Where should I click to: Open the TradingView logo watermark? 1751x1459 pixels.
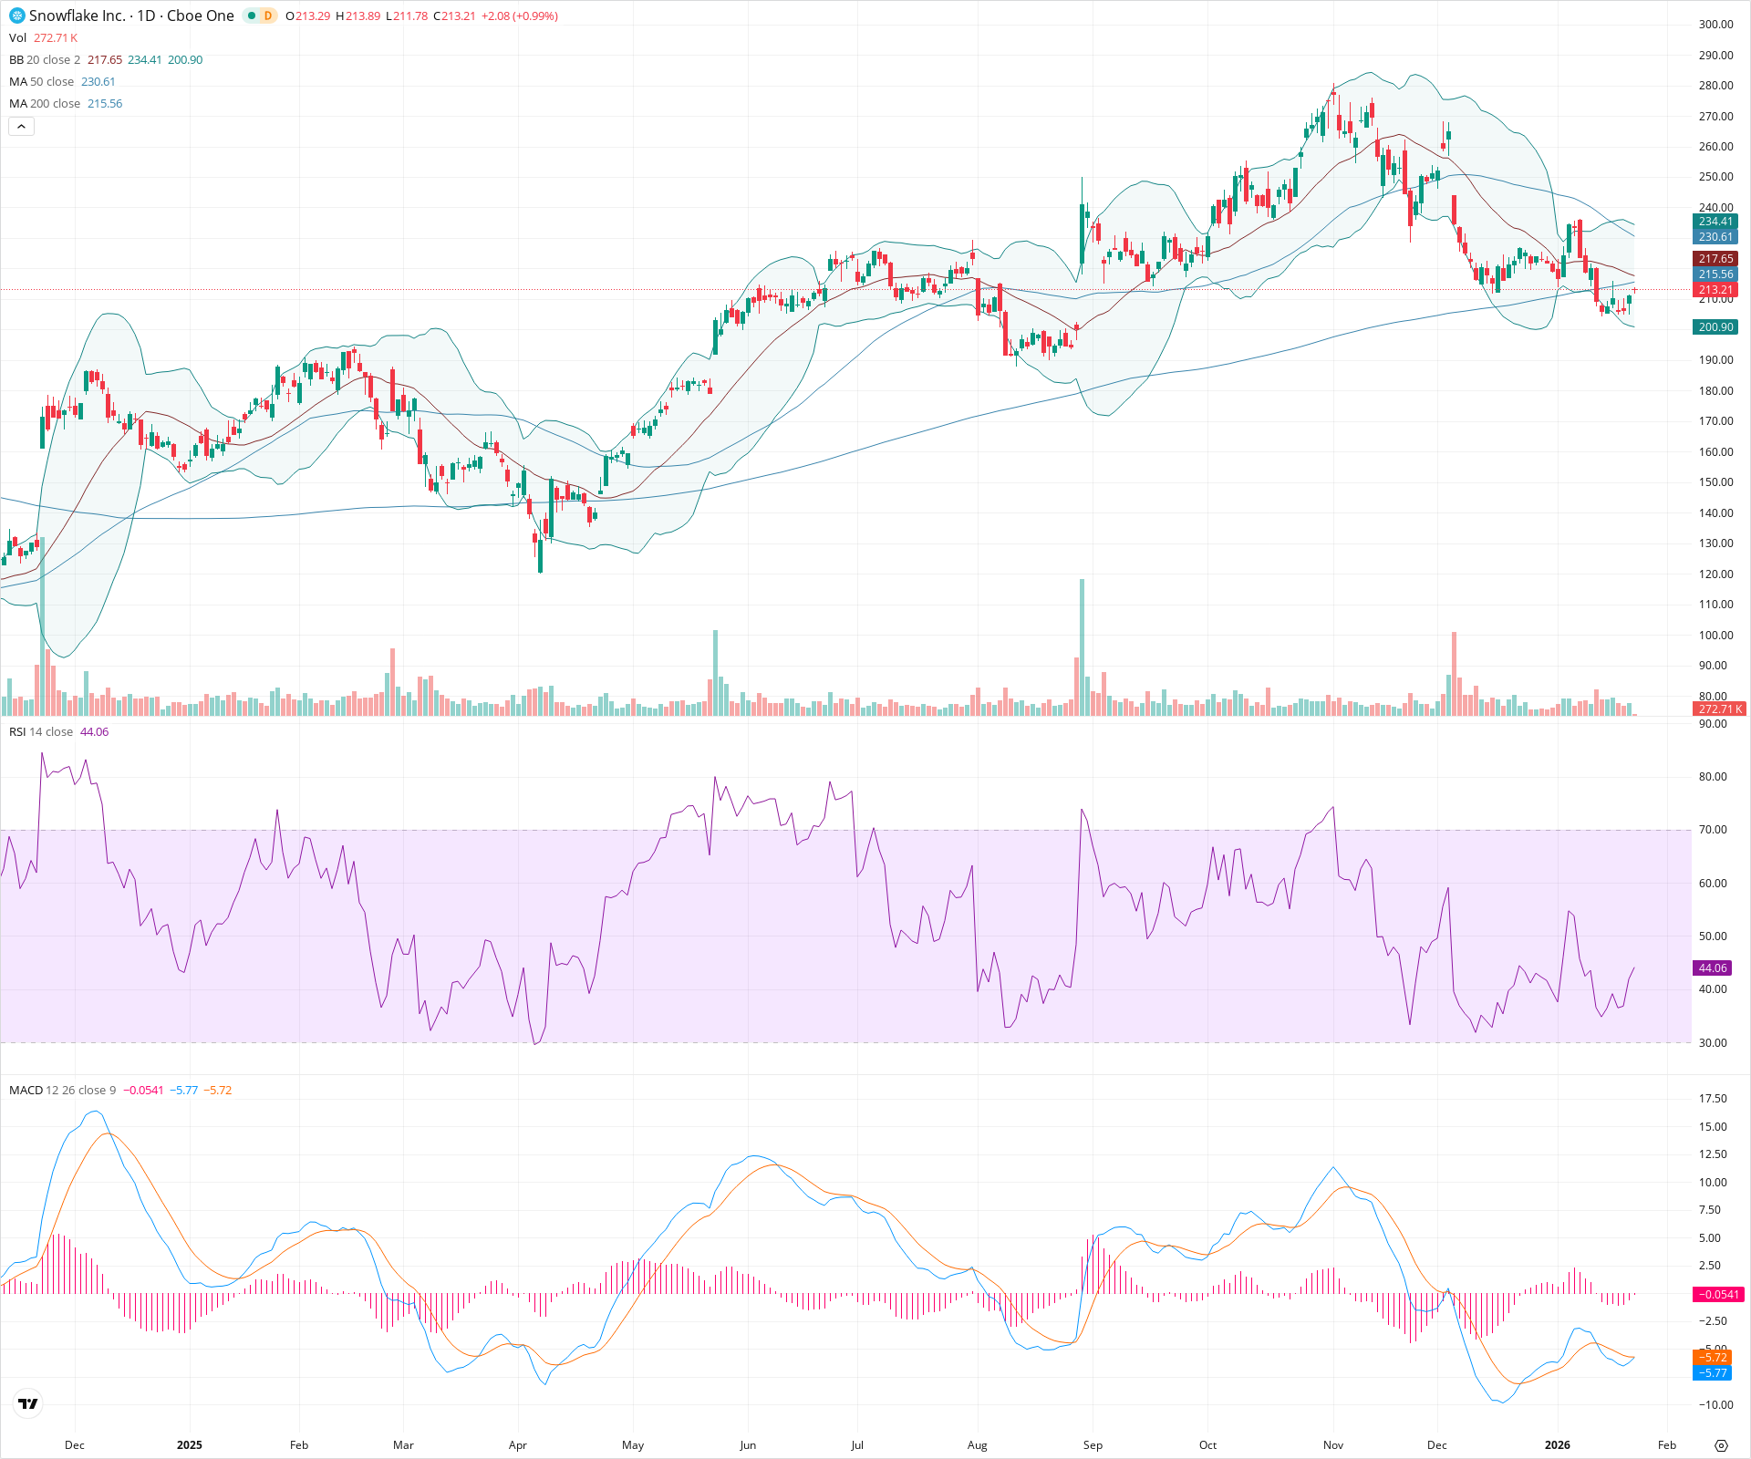click(27, 1403)
